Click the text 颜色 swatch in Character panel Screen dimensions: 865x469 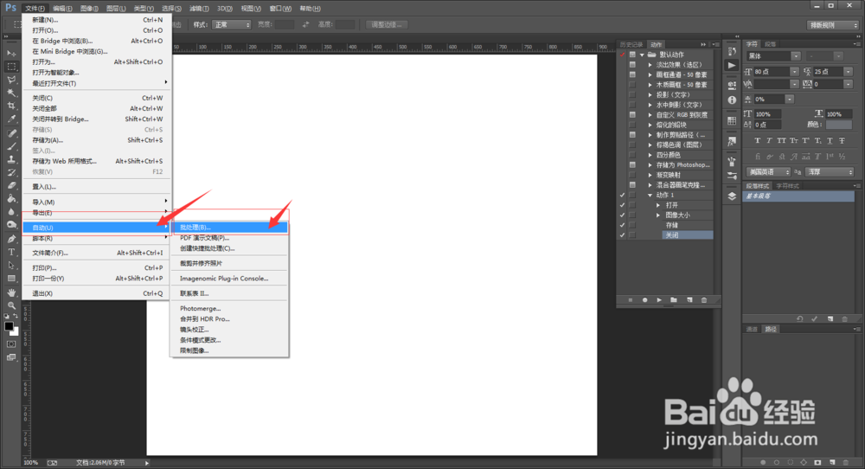[x=839, y=125]
